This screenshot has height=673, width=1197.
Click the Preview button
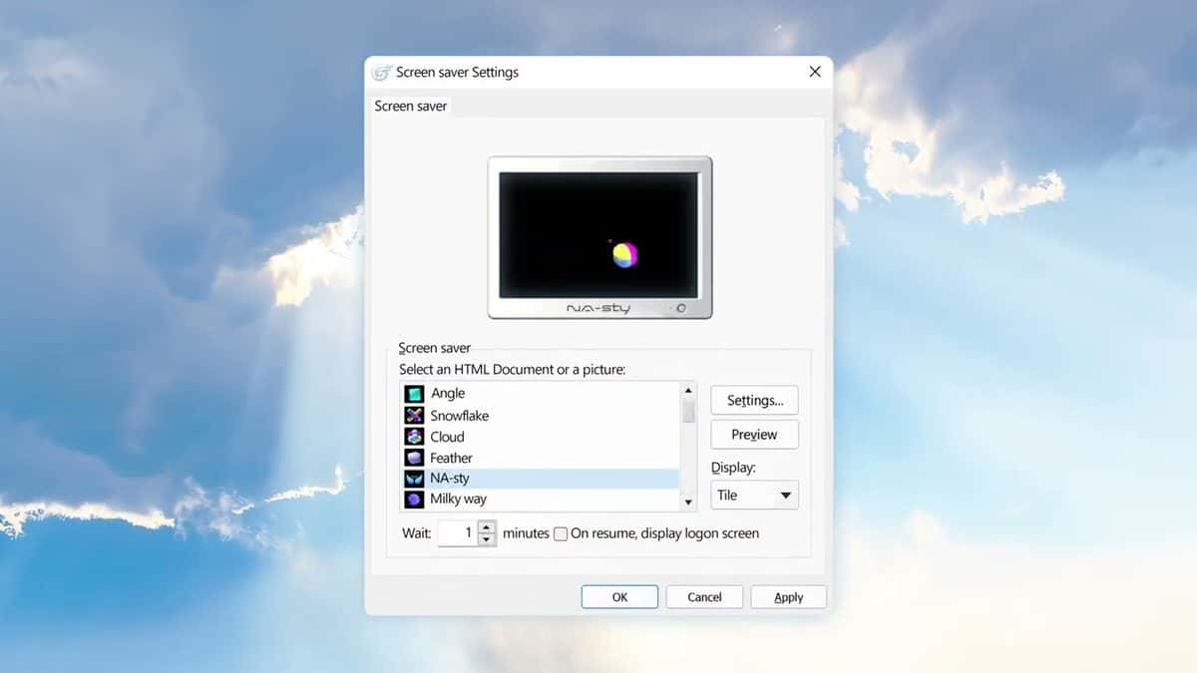pyautogui.click(x=754, y=435)
